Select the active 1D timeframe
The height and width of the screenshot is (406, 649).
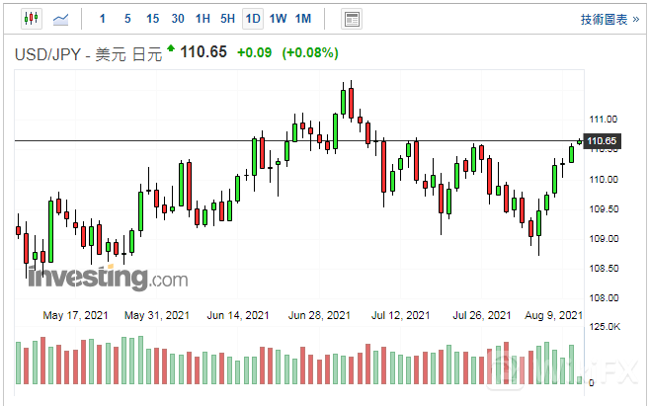(253, 19)
